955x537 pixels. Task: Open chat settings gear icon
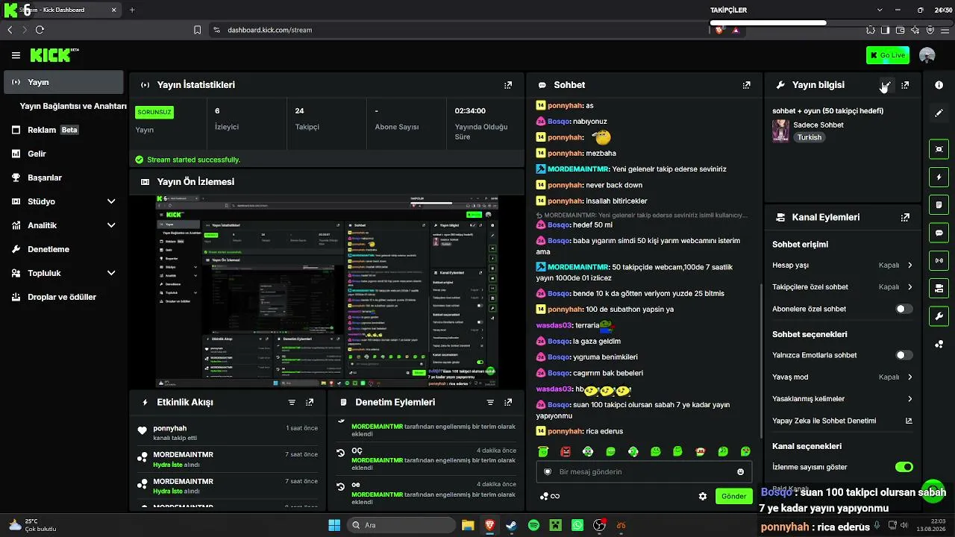tap(702, 496)
